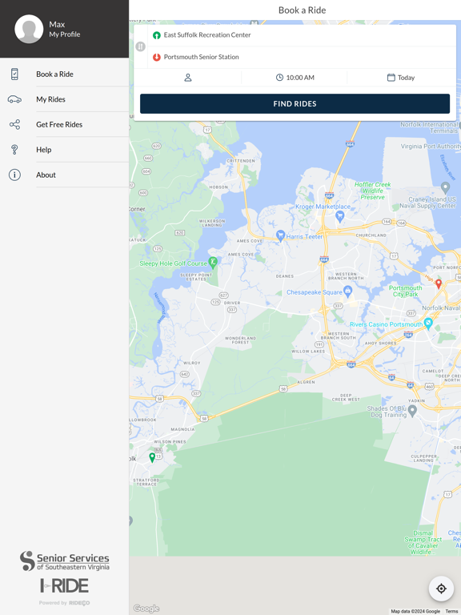Edit Portsmouth Senior Station destination field
Image resolution: width=461 pixels, height=615 pixels.
(302, 58)
